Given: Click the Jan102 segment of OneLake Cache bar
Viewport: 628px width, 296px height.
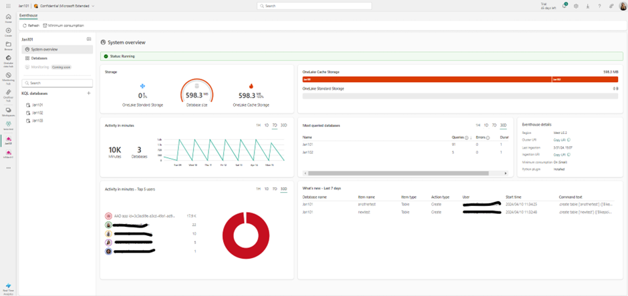Looking at the screenshot, I should pyautogui.click(x=585, y=79).
